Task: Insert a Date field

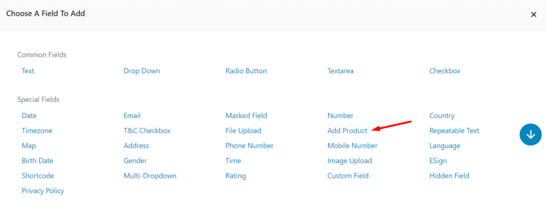Action: tap(29, 115)
